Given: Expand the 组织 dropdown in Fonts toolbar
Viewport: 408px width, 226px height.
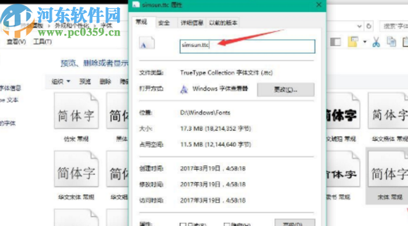Looking at the screenshot, I should pyautogui.click(x=60, y=81).
